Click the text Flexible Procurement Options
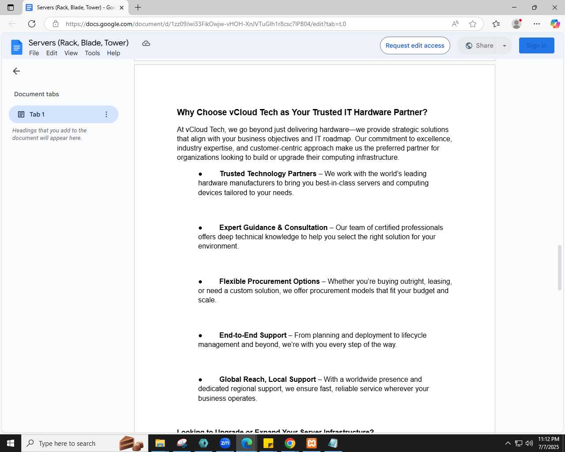The image size is (565, 452). click(269, 281)
